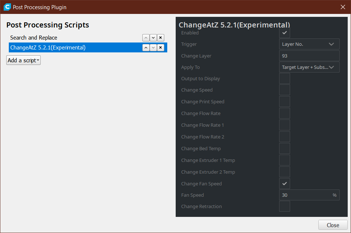Viewport: 351px width, 233px height.
Task: Click the Cura logo in title bar
Action: pyautogui.click(x=7, y=7)
